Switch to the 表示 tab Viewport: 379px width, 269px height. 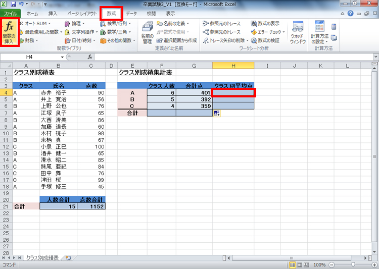170,14
